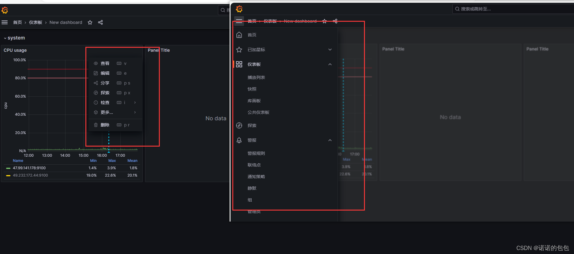
Task: Click trash icon of 删除 context entry
Action: click(x=96, y=125)
